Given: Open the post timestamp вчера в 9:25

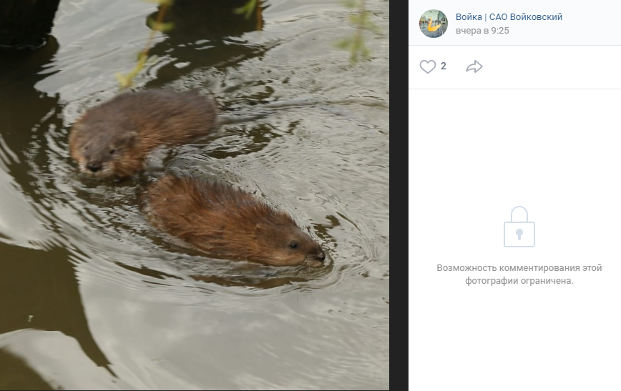Looking at the screenshot, I should tap(482, 31).
